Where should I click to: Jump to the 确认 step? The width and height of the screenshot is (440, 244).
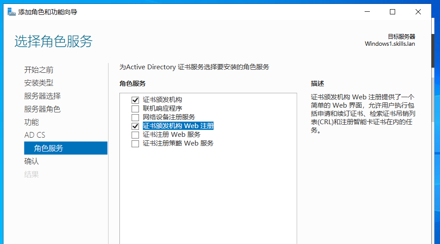tap(31, 161)
